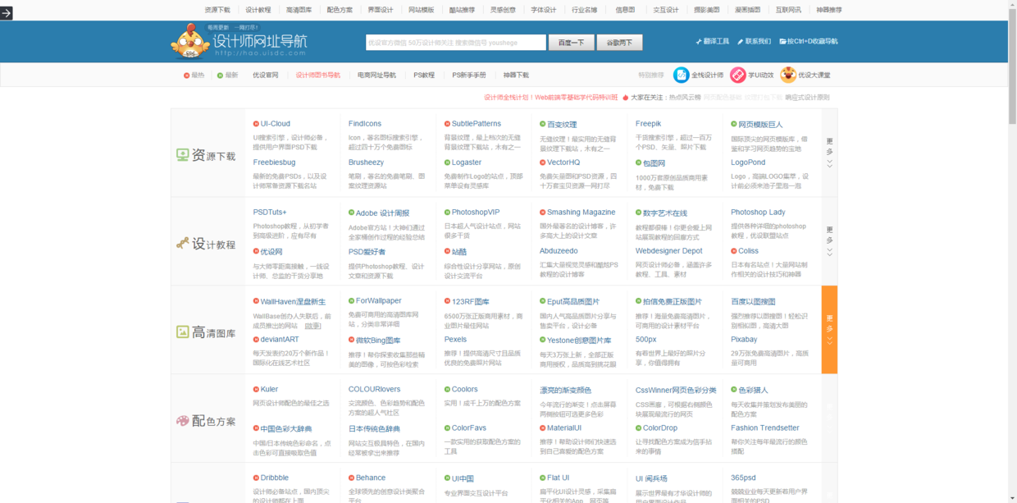This screenshot has width=1017, height=503.
Task: Open the 交互设计 top menu item
Action: coord(666,10)
